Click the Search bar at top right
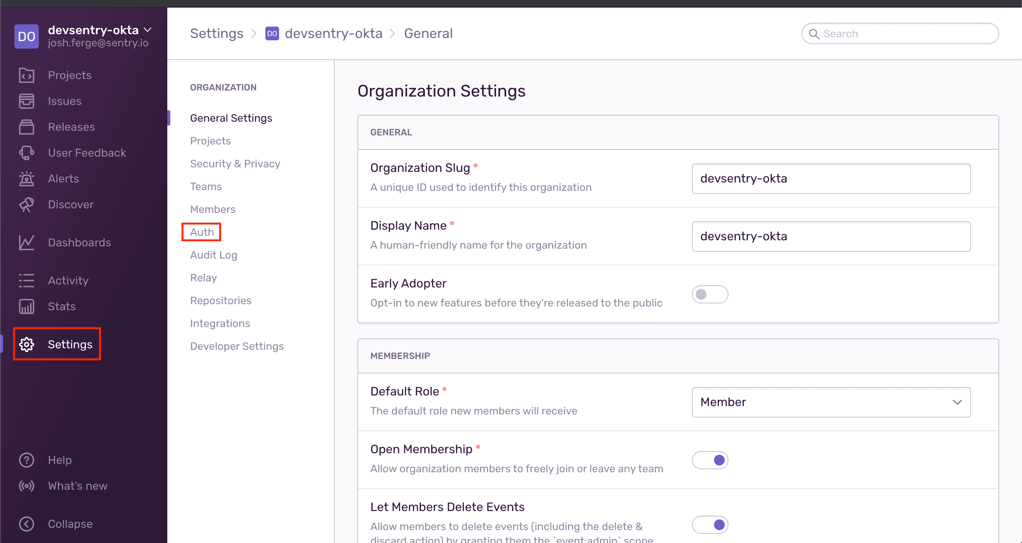 click(x=900, y=34)
